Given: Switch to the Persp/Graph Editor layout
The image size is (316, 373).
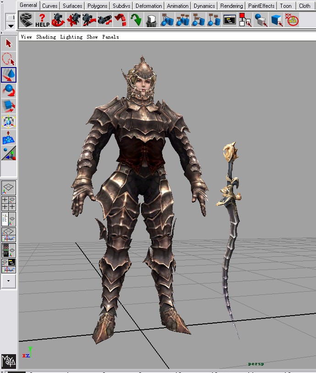Looking at the screenshot, I should click(x=9, y=235).
